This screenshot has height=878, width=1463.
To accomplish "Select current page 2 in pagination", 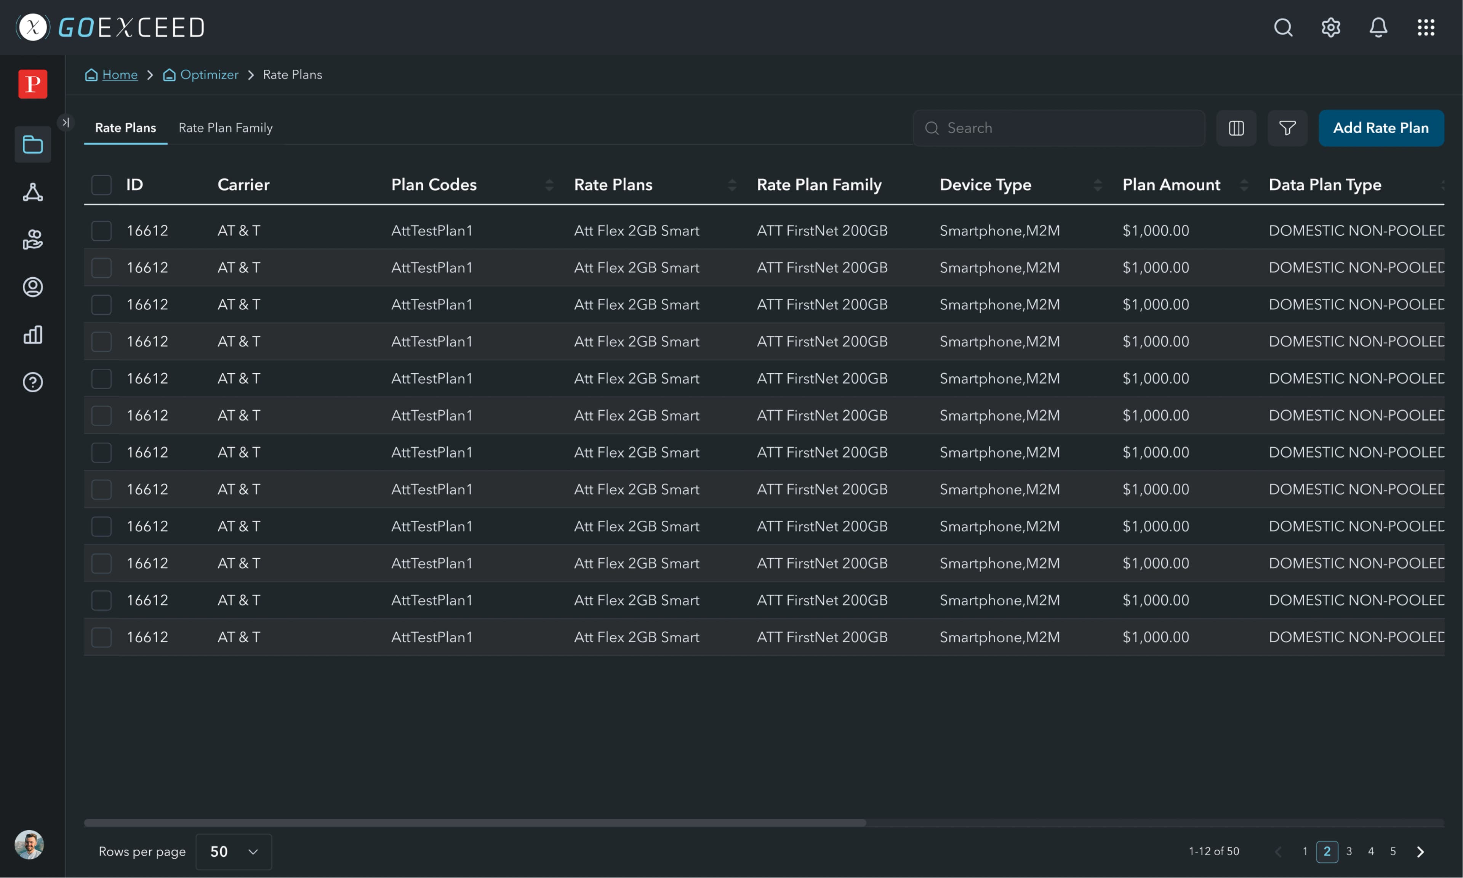I will click(1327, 851).
